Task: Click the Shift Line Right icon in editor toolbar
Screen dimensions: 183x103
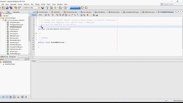Action: click(84, 15)
